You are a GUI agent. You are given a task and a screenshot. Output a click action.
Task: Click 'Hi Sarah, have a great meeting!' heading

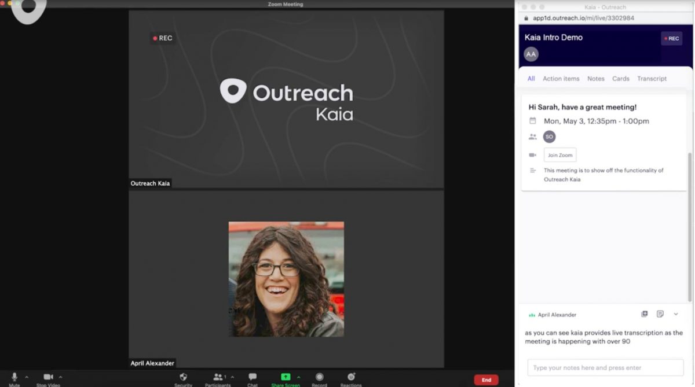click(583, 107)
